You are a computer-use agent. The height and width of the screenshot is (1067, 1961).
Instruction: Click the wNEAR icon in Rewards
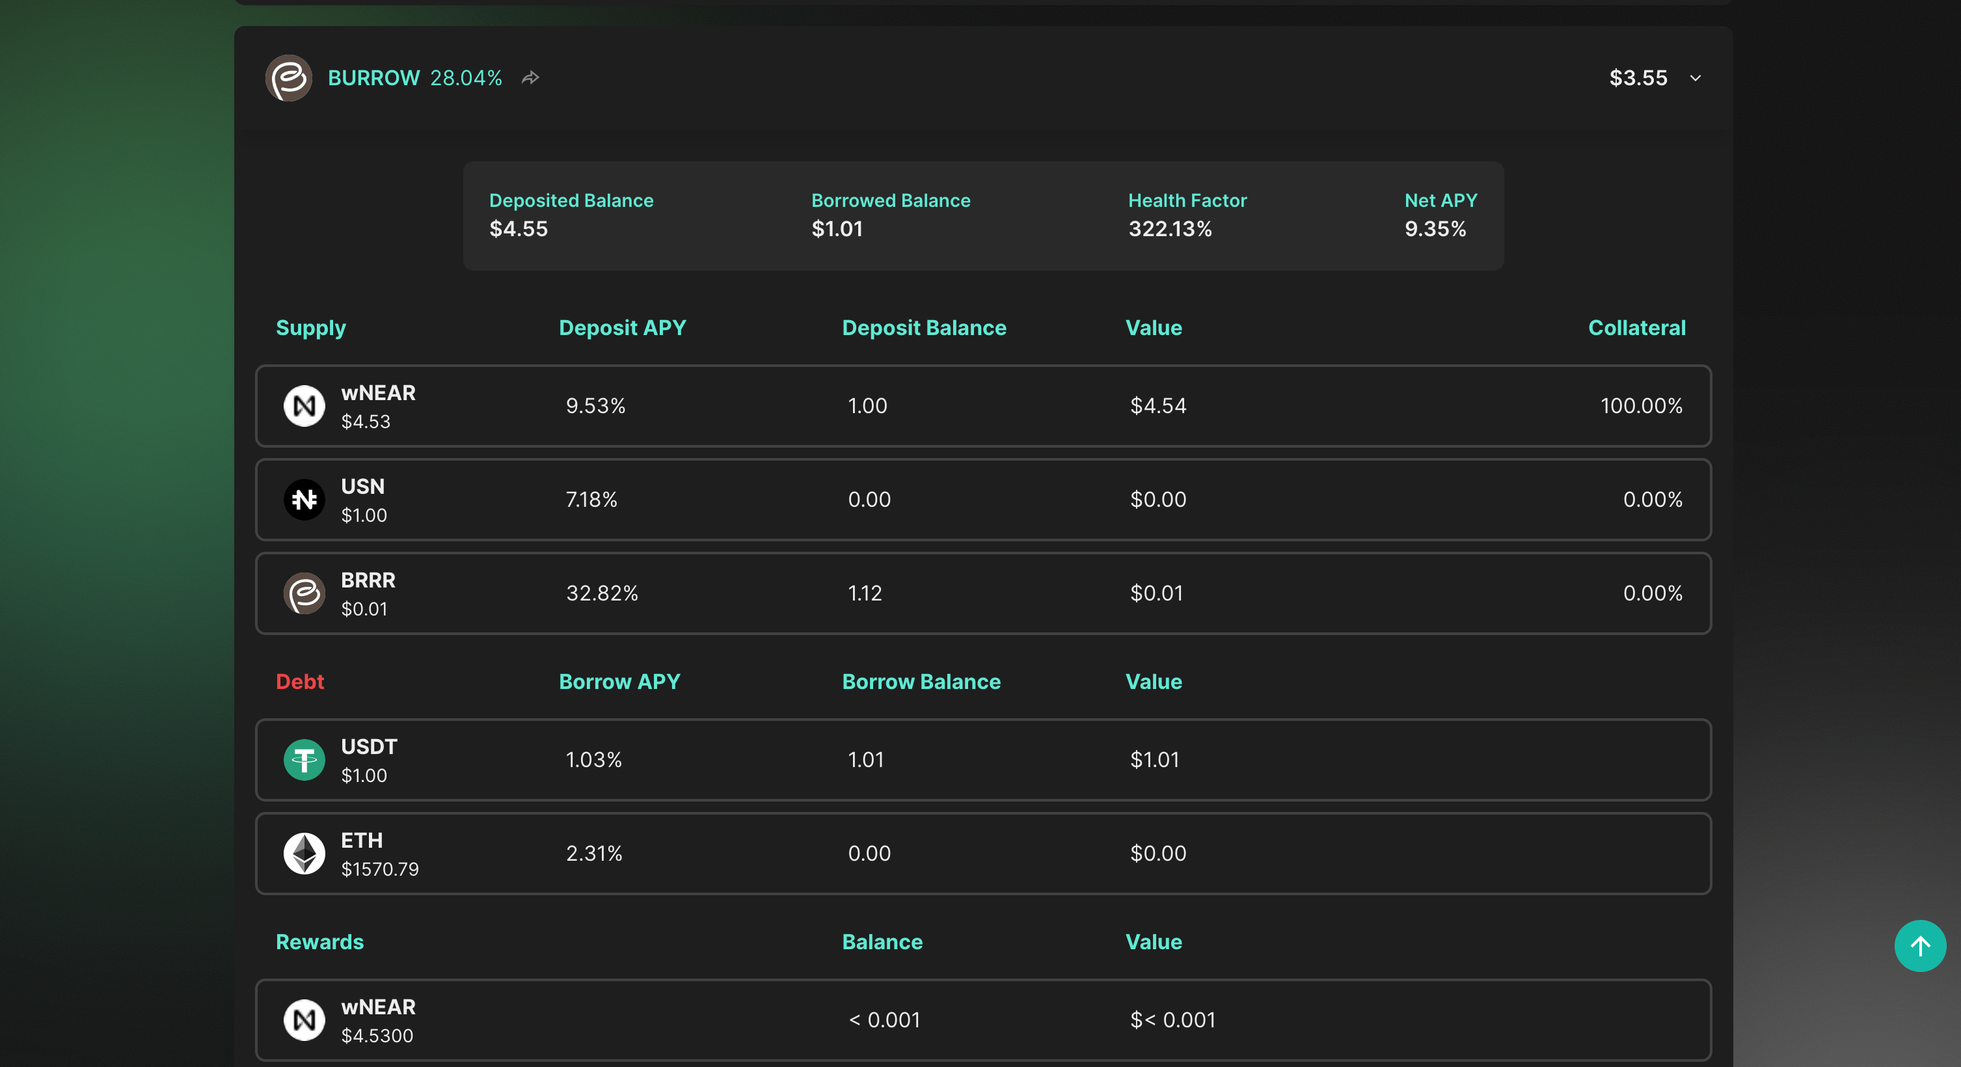pos(304,1020)
